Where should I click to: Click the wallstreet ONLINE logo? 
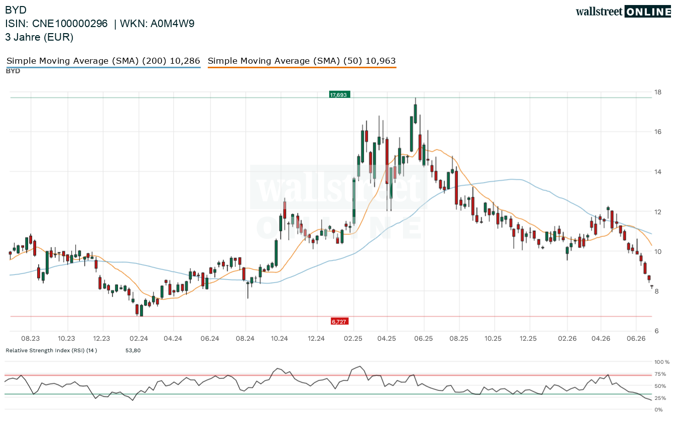[x=623, y=12]
